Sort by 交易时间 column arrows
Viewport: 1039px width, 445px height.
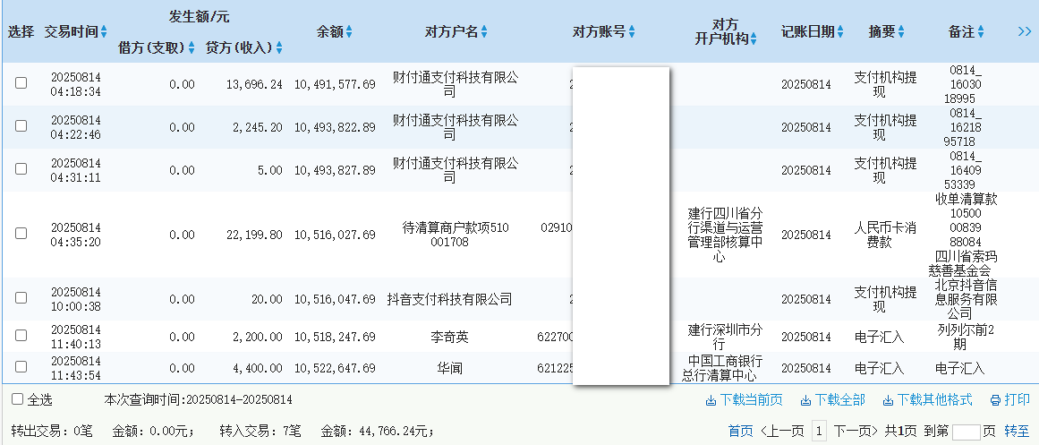tap(104, 31)
